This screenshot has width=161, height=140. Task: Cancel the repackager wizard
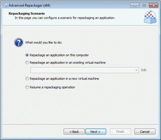click(x=145, y=132)
